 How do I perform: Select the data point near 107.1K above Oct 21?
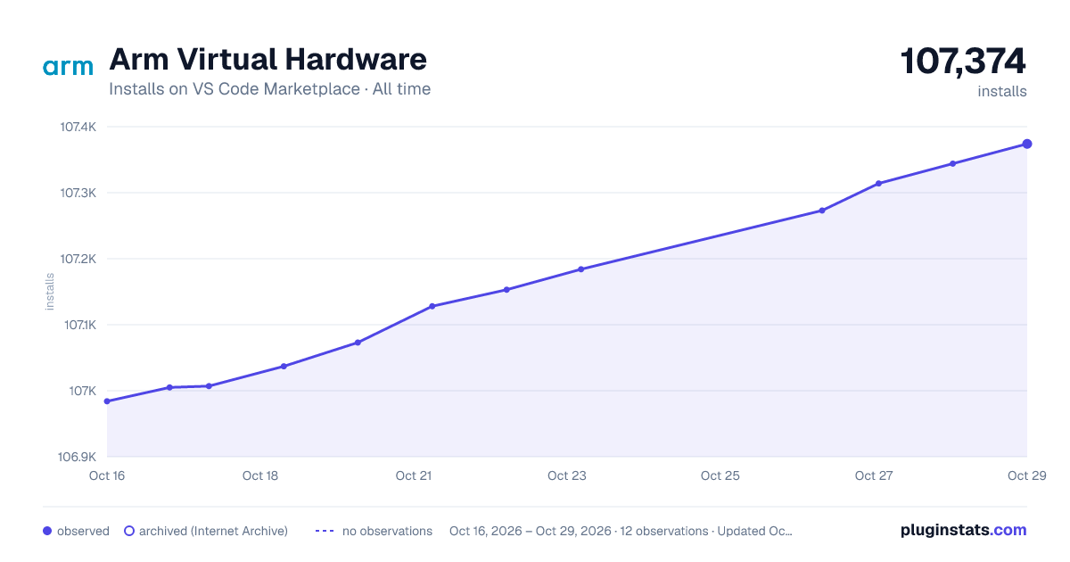pos(432,306)
